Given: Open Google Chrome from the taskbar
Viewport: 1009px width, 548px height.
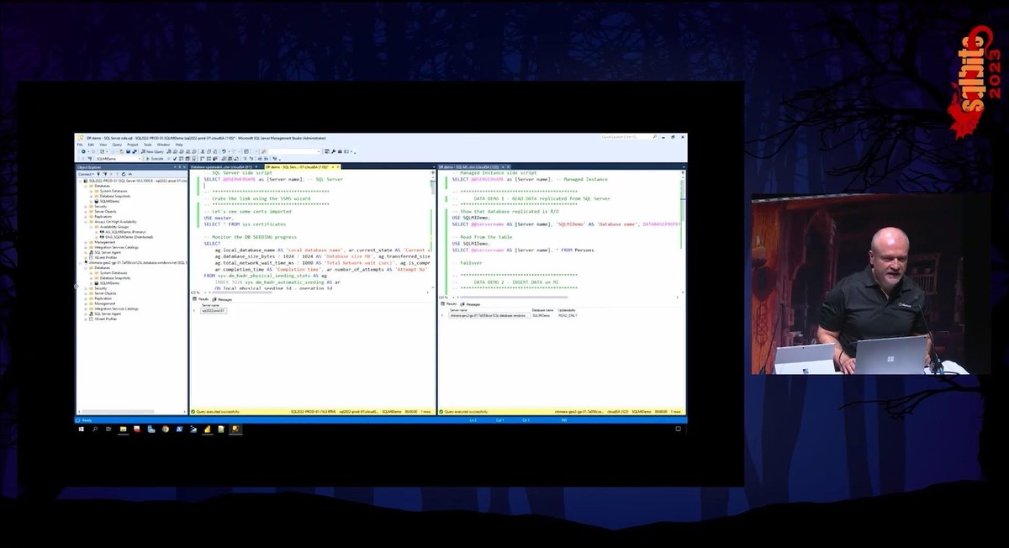Looking at the screenshot, I should pyautogui.click(x=165, y=429).
